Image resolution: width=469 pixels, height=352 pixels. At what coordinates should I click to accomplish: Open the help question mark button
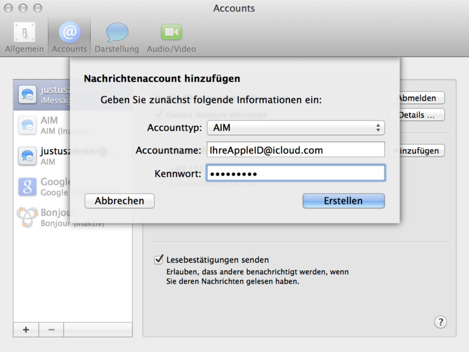(440, 322)
